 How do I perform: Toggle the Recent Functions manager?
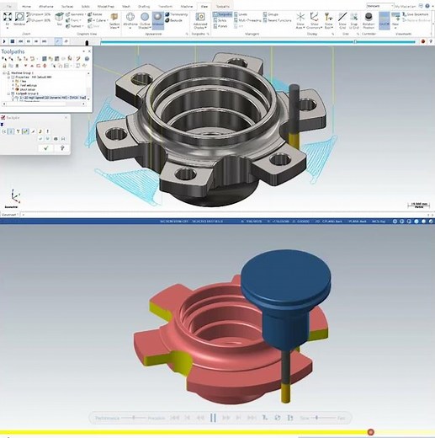(x=277, y=20)
